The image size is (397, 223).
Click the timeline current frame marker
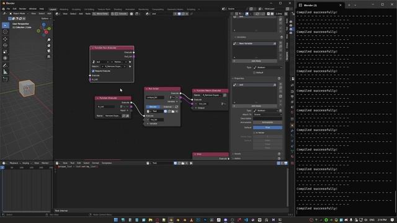tap(2, 167)
